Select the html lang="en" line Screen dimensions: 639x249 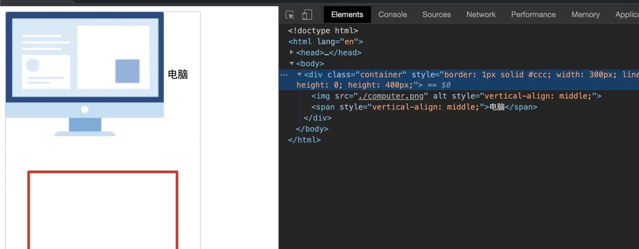325,41
